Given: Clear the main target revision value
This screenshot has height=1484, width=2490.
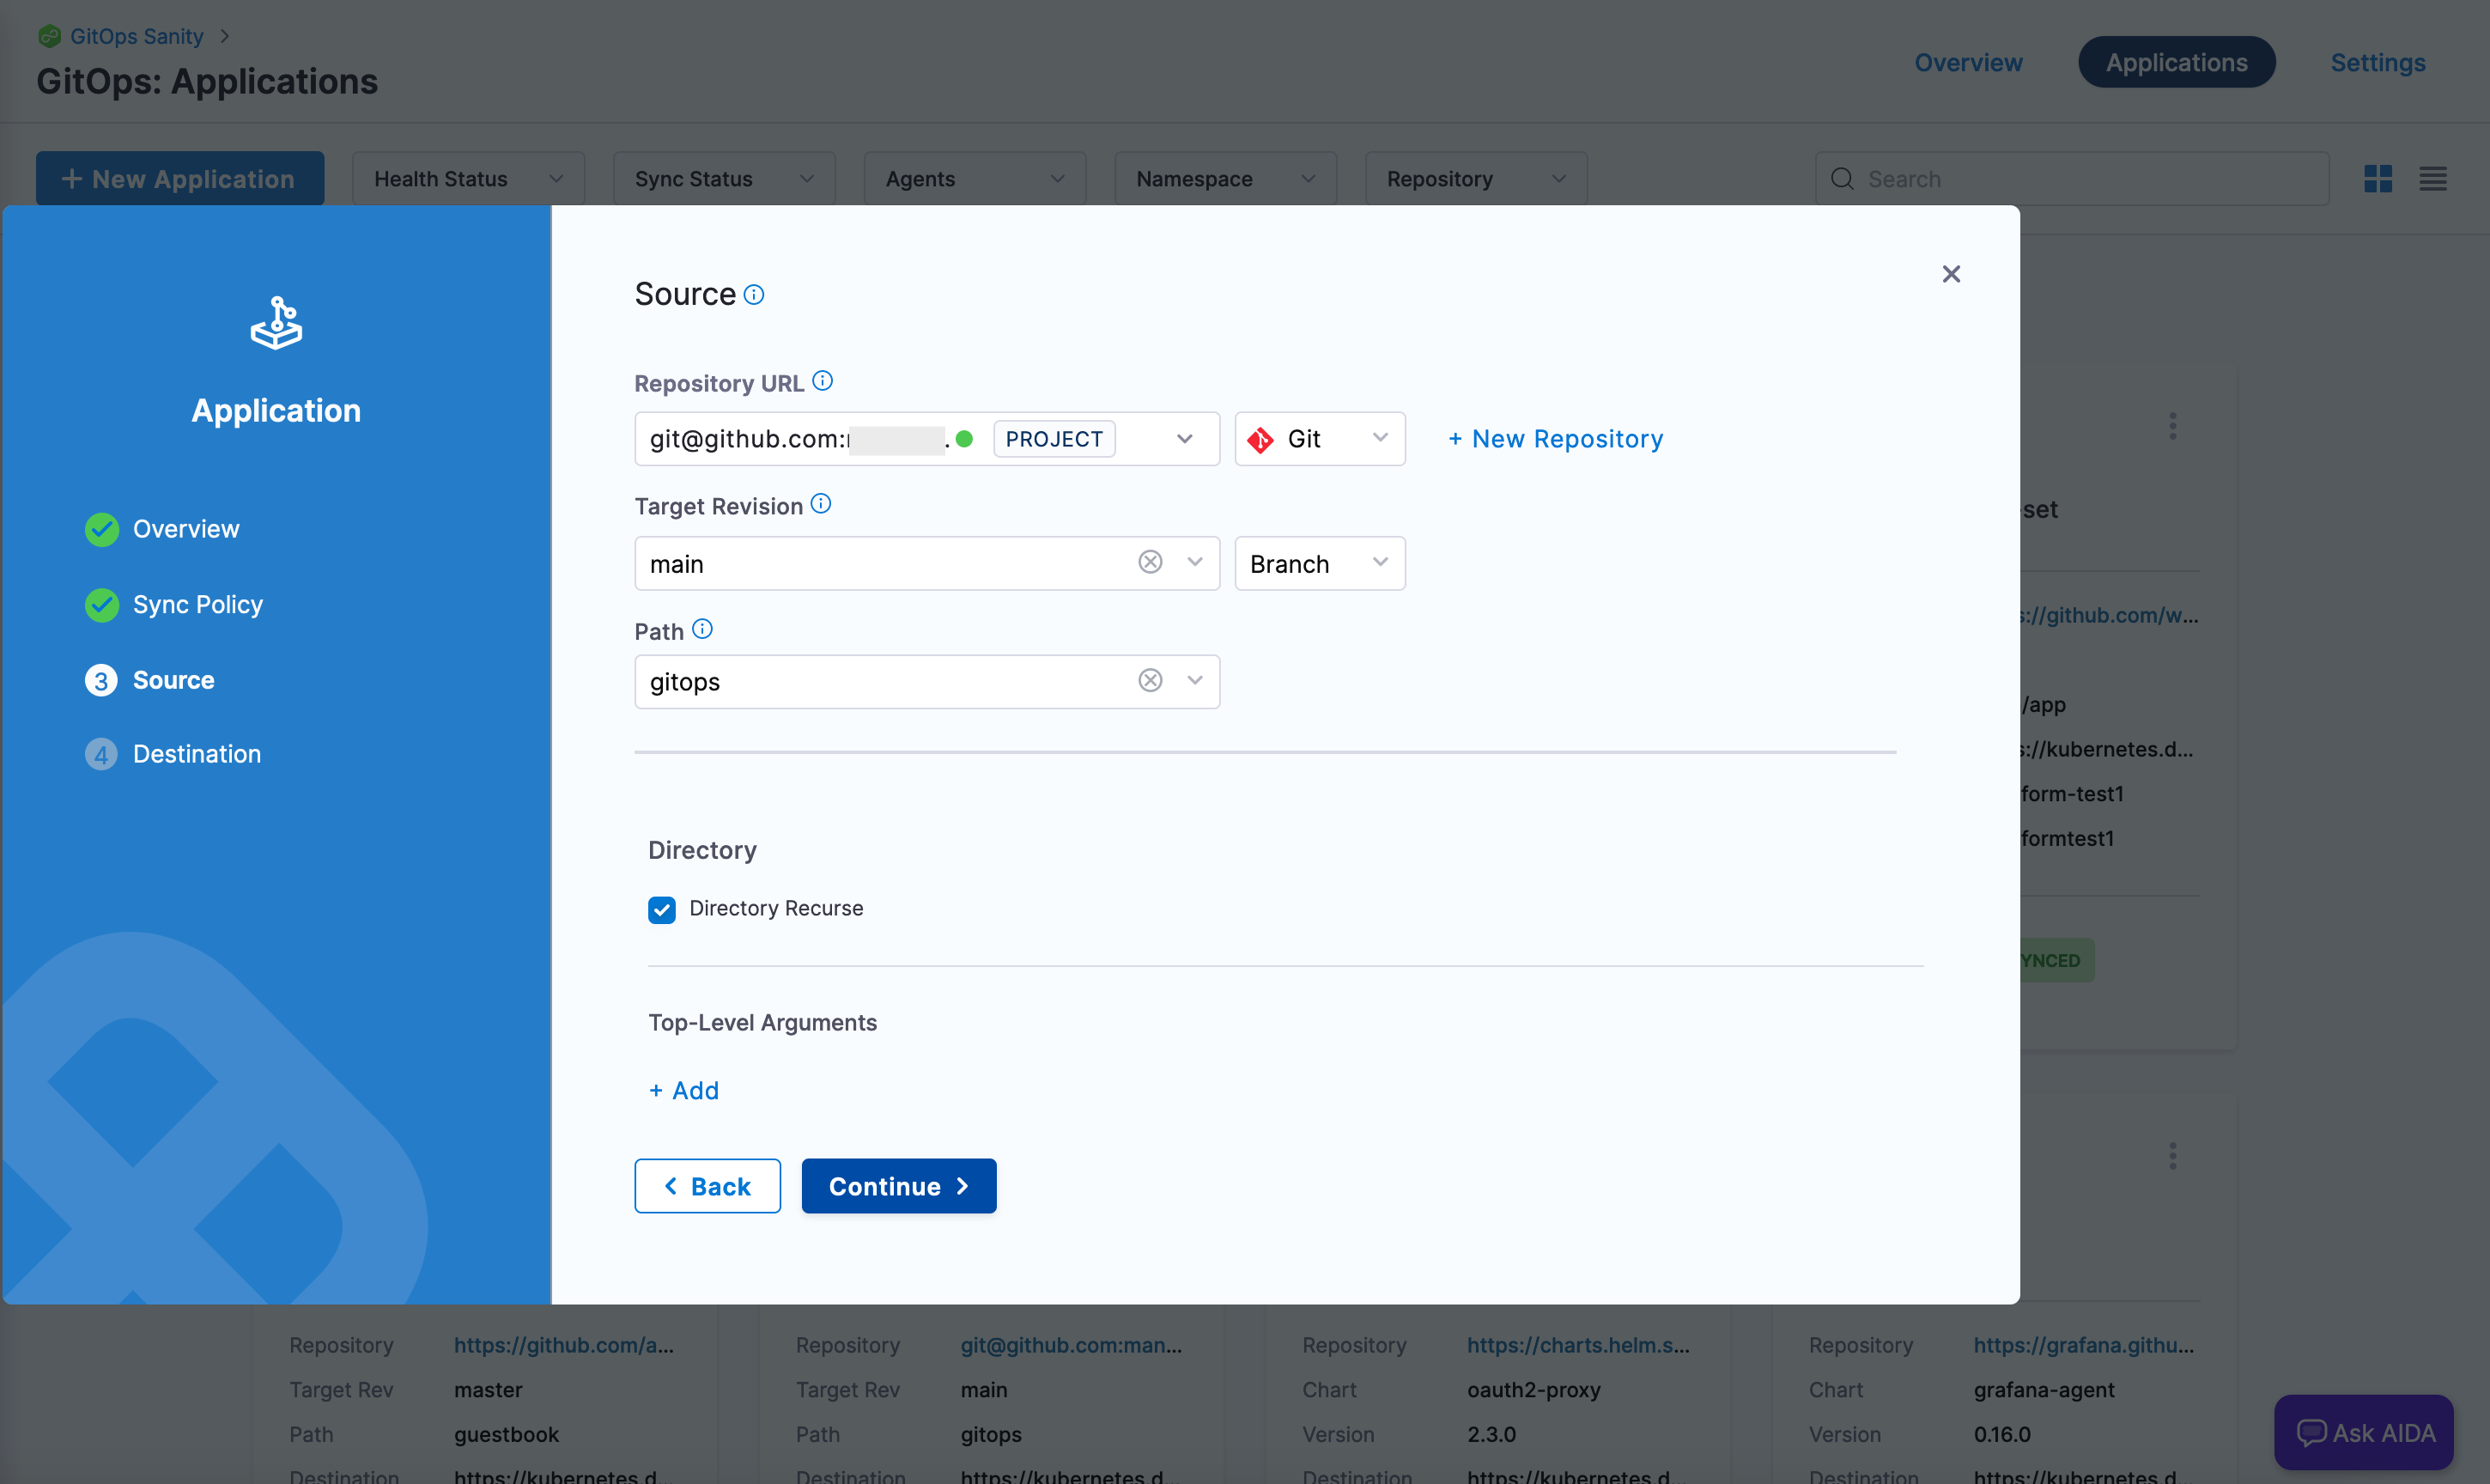Looking at the screenshot, I should pyautogui.click(x=1150, y=562).
